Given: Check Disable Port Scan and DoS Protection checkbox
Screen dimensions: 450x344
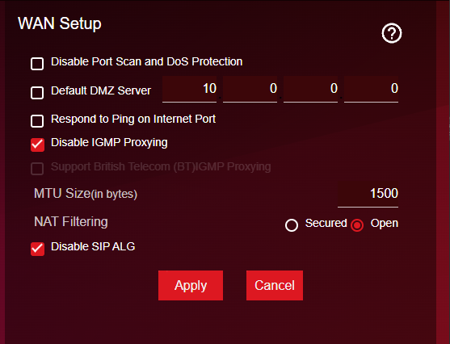Looking at the screenshot, I should pyautogui.click(x=37, y=64).
